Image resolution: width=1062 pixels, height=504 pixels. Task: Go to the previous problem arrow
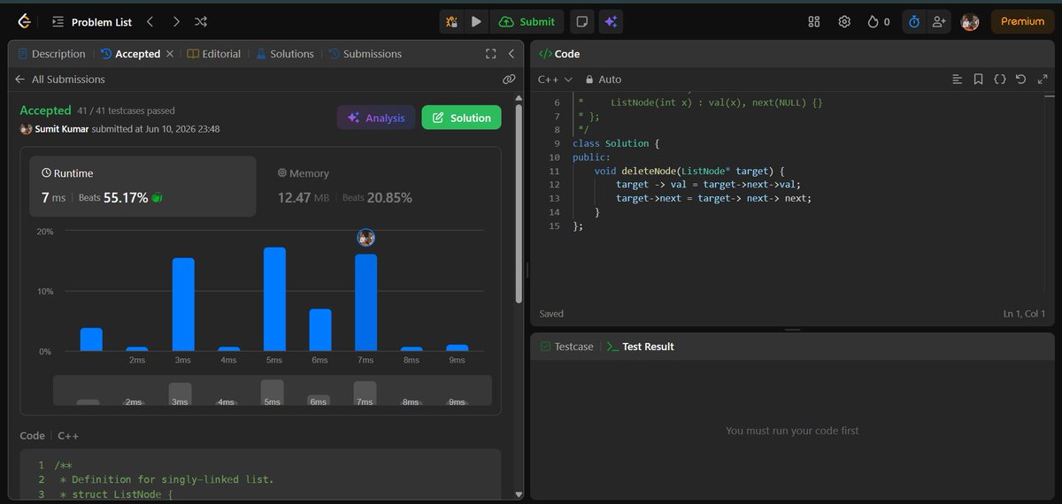pyautogui.click(x=150, y=21)
